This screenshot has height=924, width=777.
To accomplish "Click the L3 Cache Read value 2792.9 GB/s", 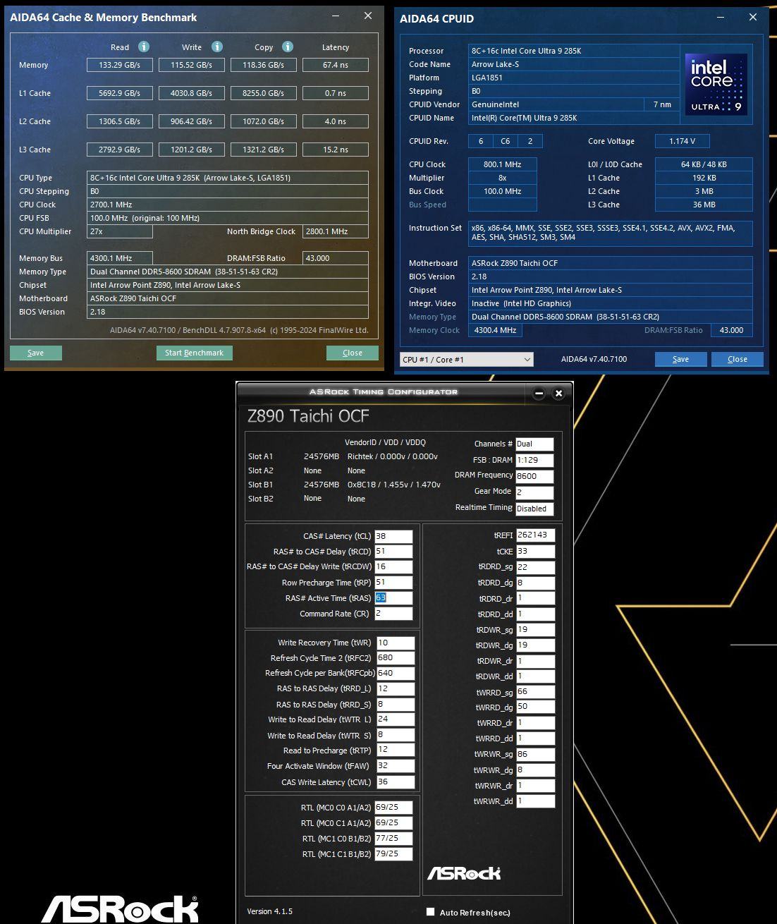I will tap(120, 150).
